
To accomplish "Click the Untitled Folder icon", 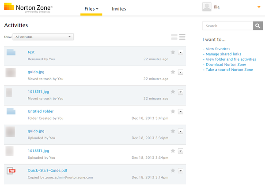I will [x=11, y=112].
